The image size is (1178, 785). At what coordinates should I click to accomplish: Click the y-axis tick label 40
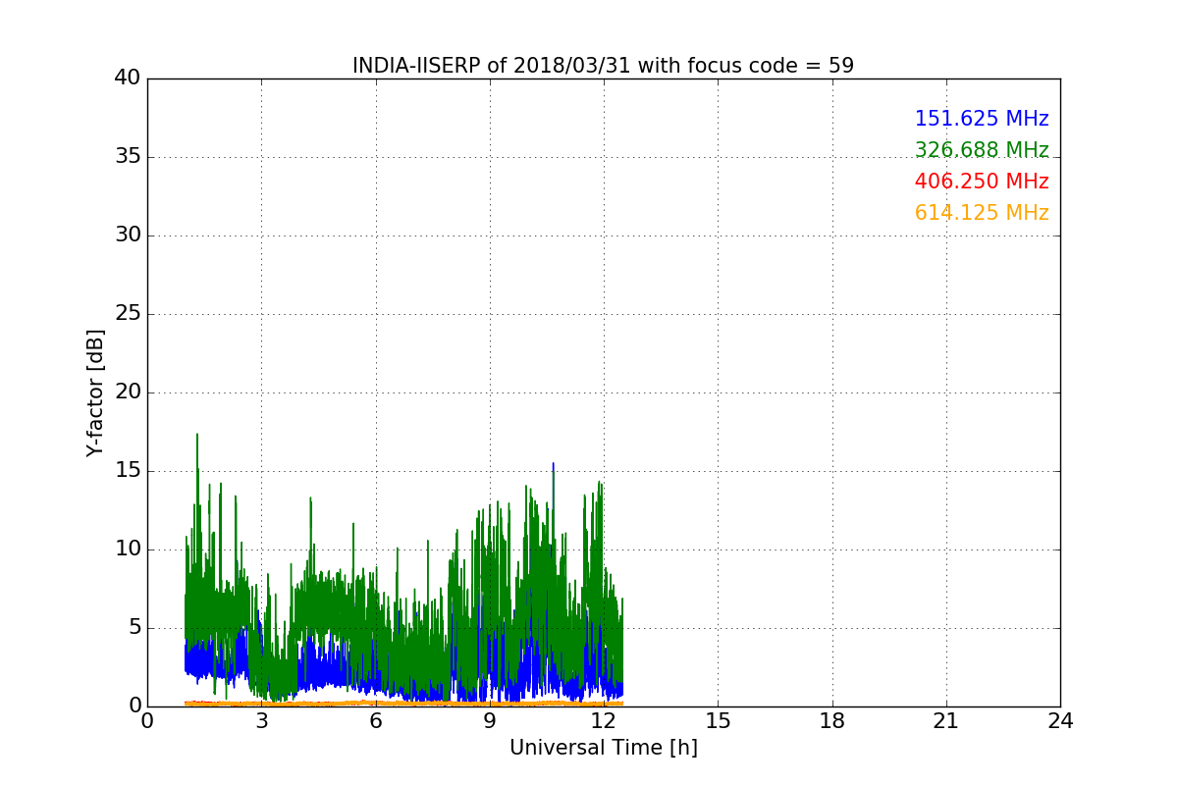pyautogui.click(x=128, y=78)
